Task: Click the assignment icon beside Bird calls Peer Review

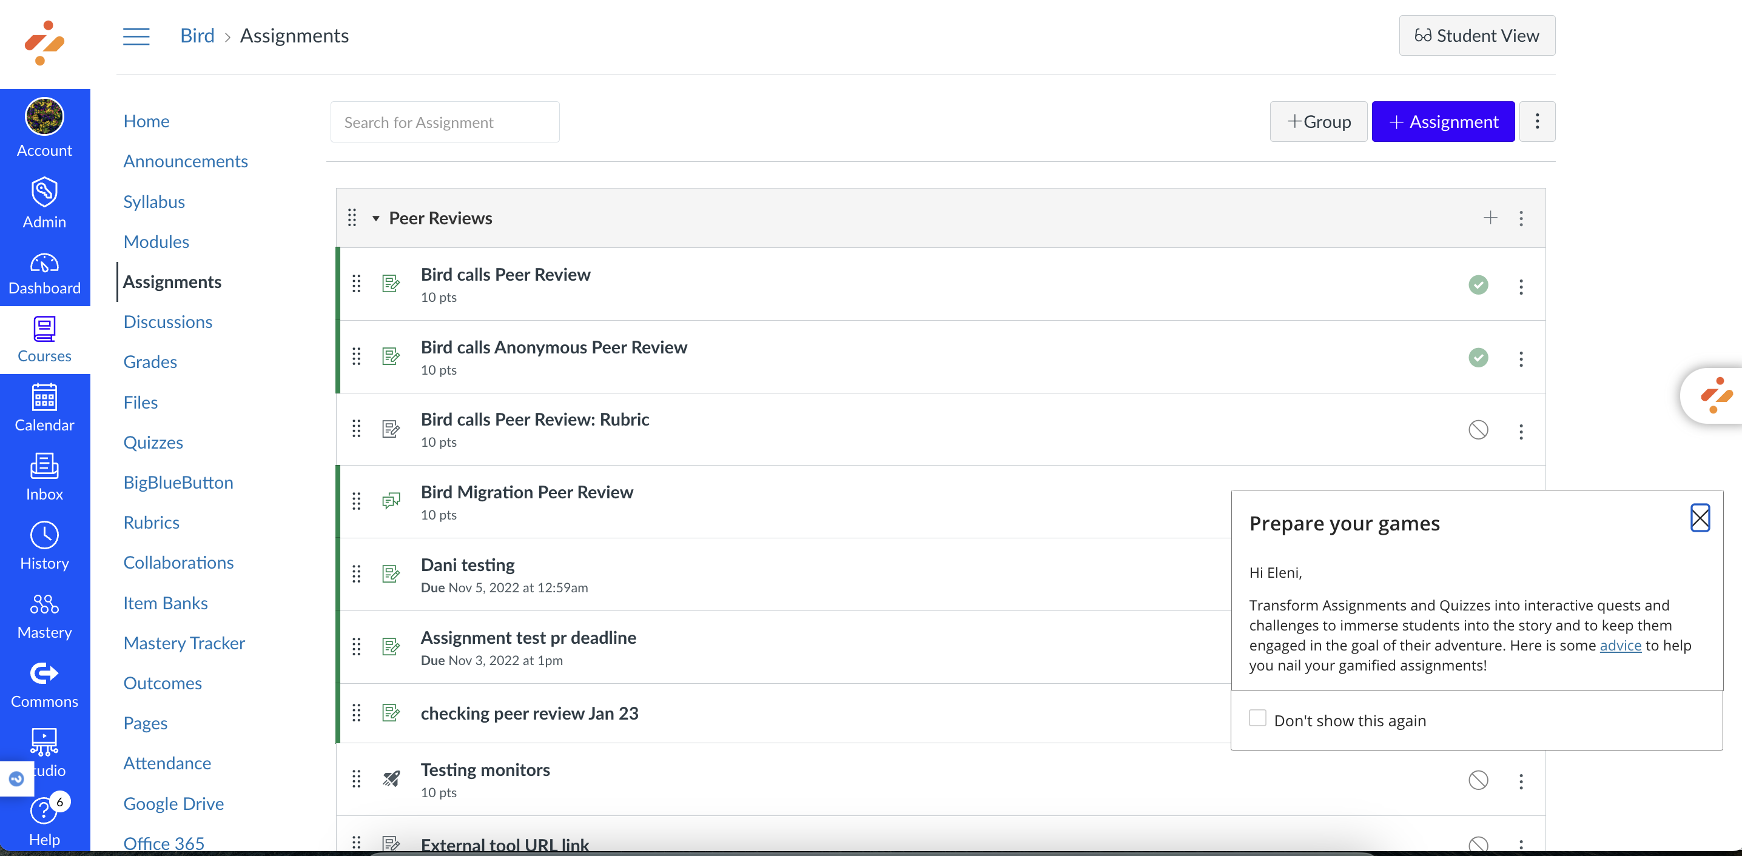Action: point(391,284)
